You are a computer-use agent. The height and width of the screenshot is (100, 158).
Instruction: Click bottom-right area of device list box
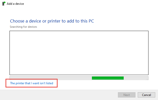(145, 72)
